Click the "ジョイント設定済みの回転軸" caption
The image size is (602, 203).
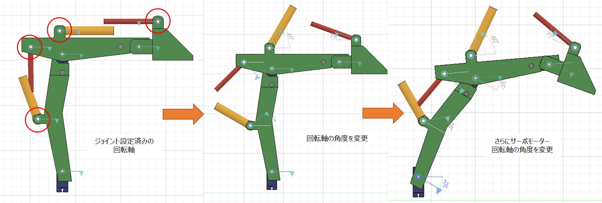[x=124, y=145]
